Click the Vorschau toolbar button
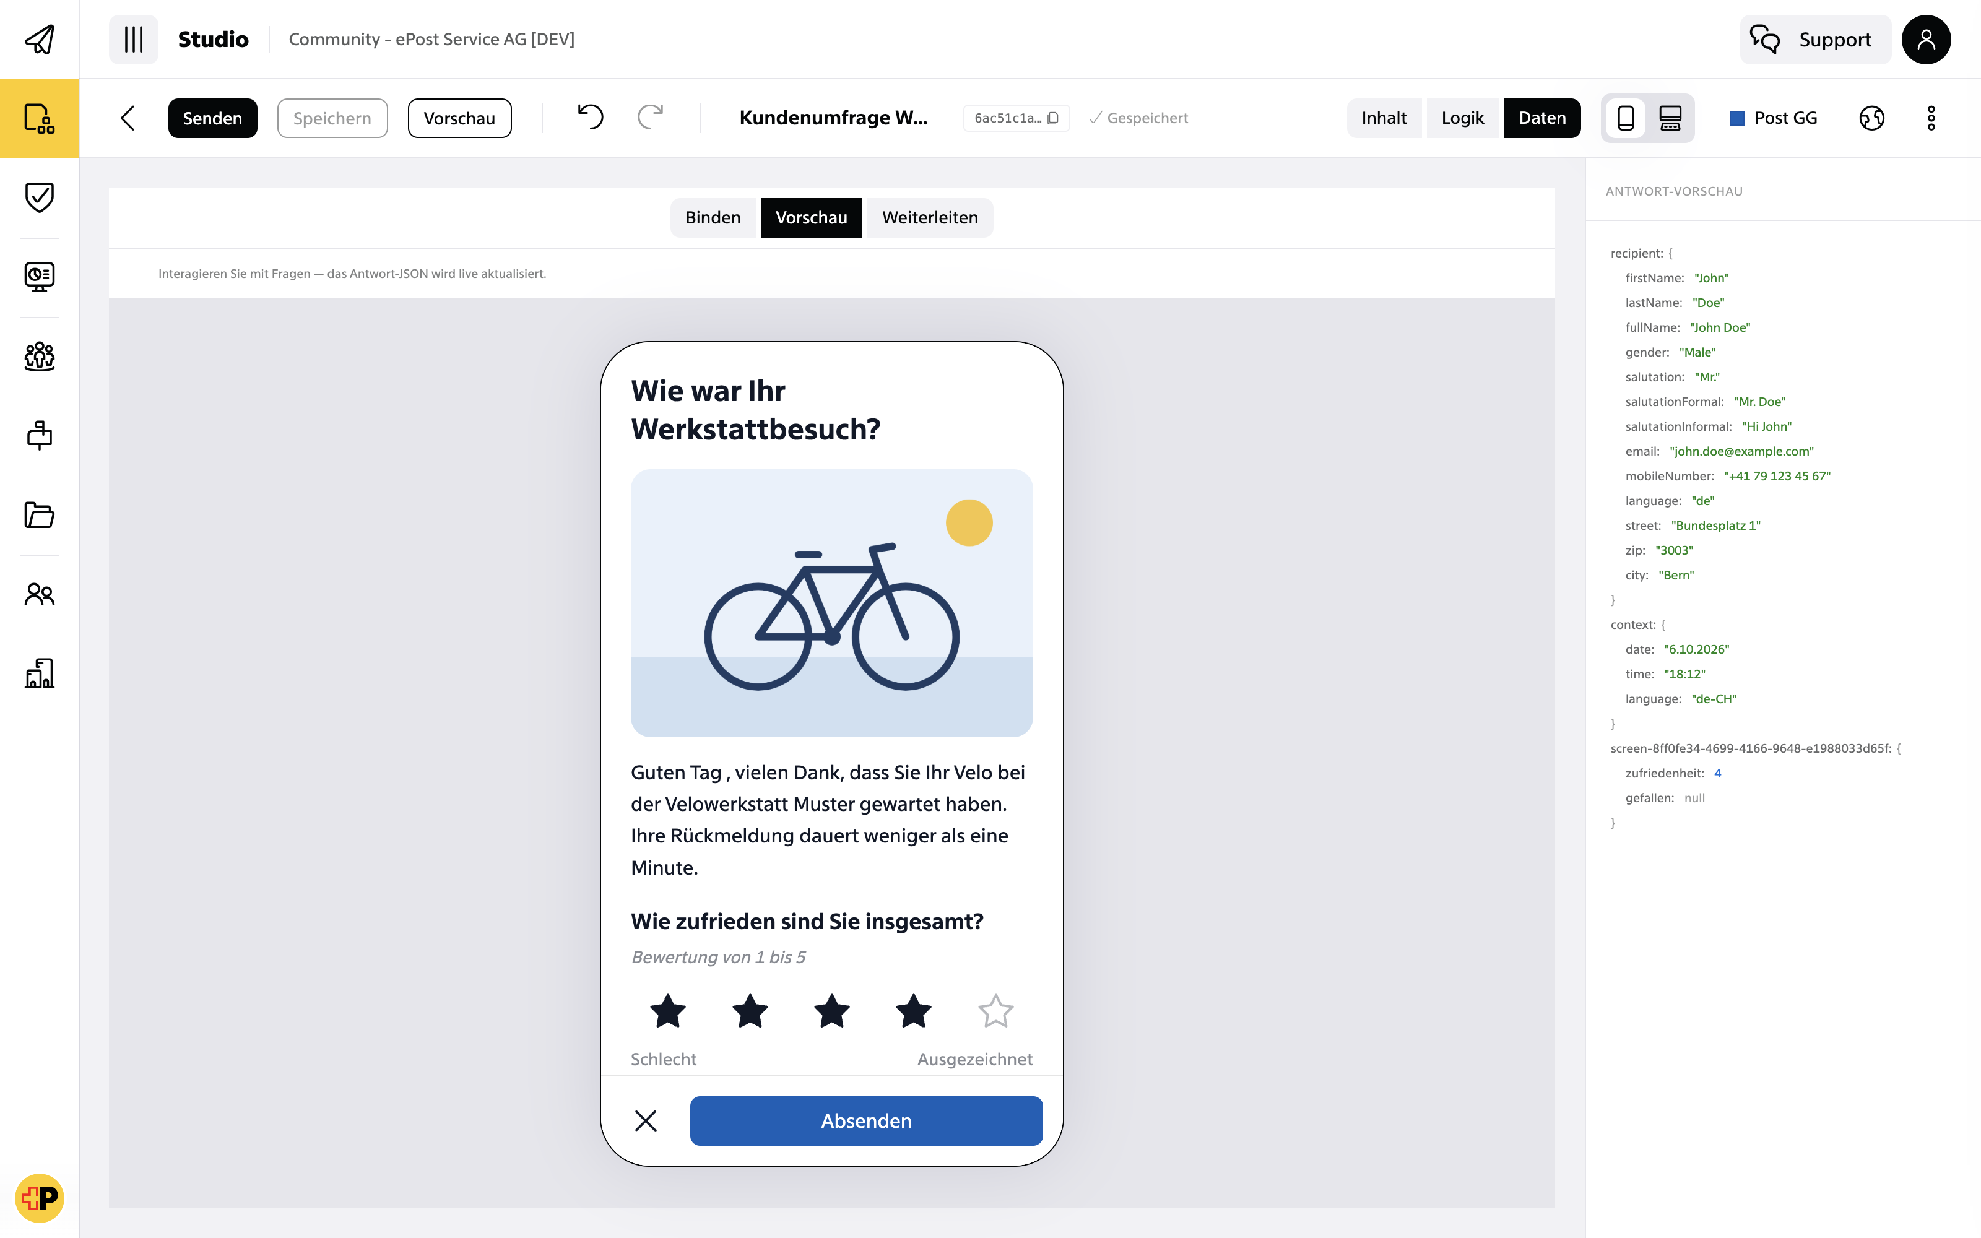This screenshot has height=1238, width=1981. (459, 118)
